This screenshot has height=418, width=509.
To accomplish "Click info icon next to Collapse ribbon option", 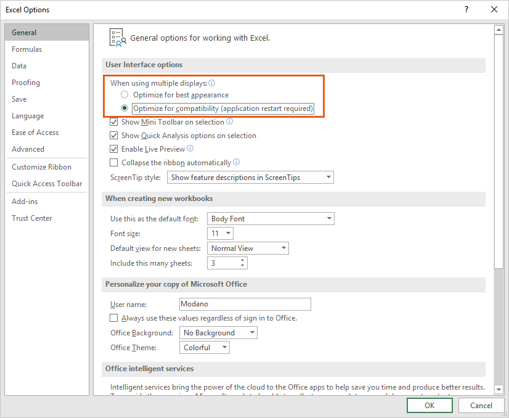I will [237, 163].
